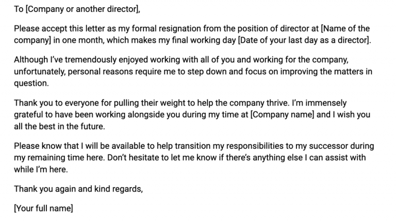Screen dimensions: 396x222
Task: Click the '[Name of the' placeholder text
Action: coord(345,28)
